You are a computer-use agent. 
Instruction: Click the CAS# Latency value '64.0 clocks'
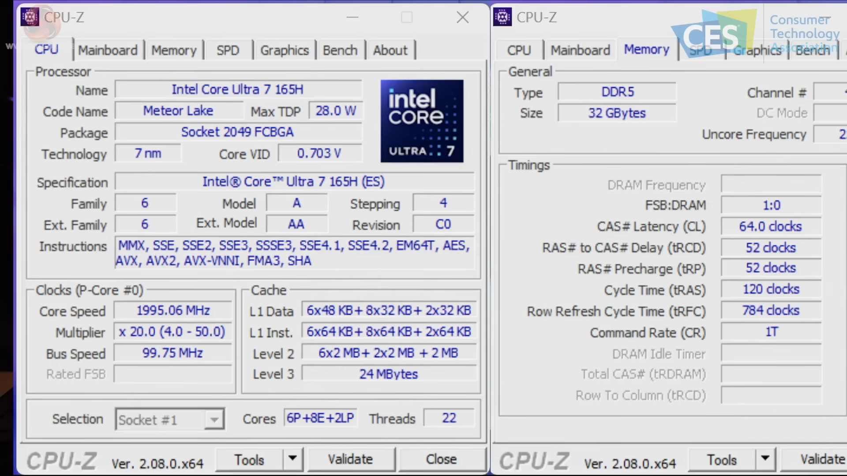[x=772, y=227]
